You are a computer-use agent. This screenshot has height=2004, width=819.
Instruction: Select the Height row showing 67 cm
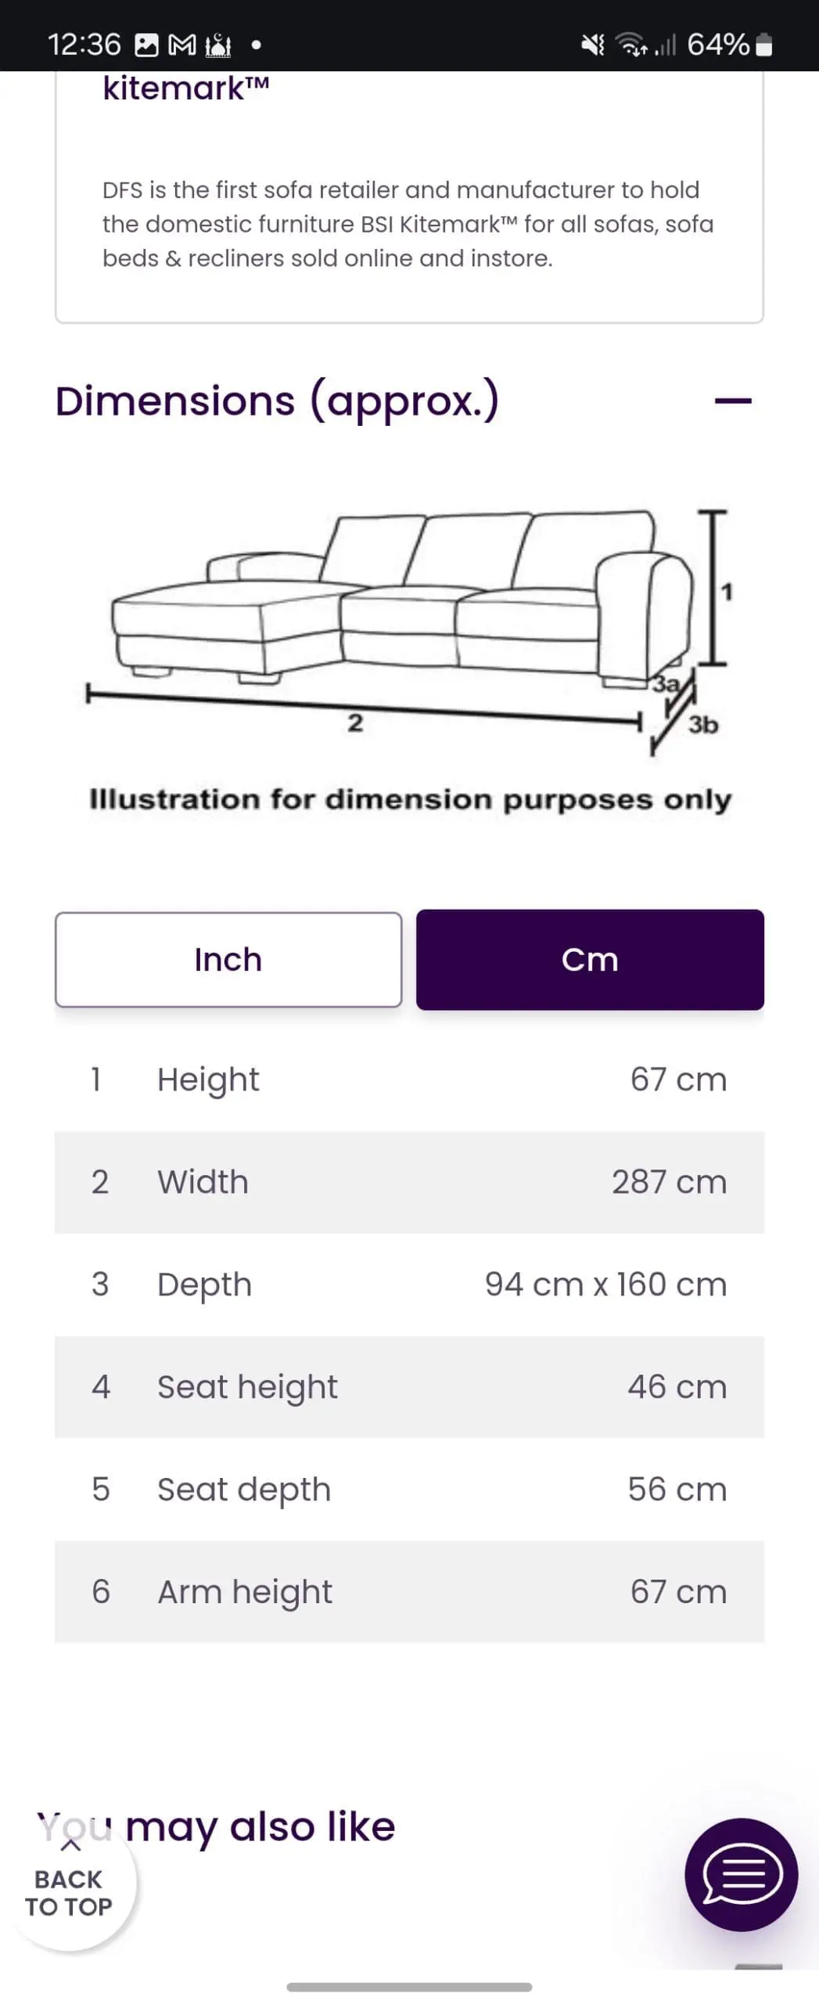click(x=409, y=1079)
